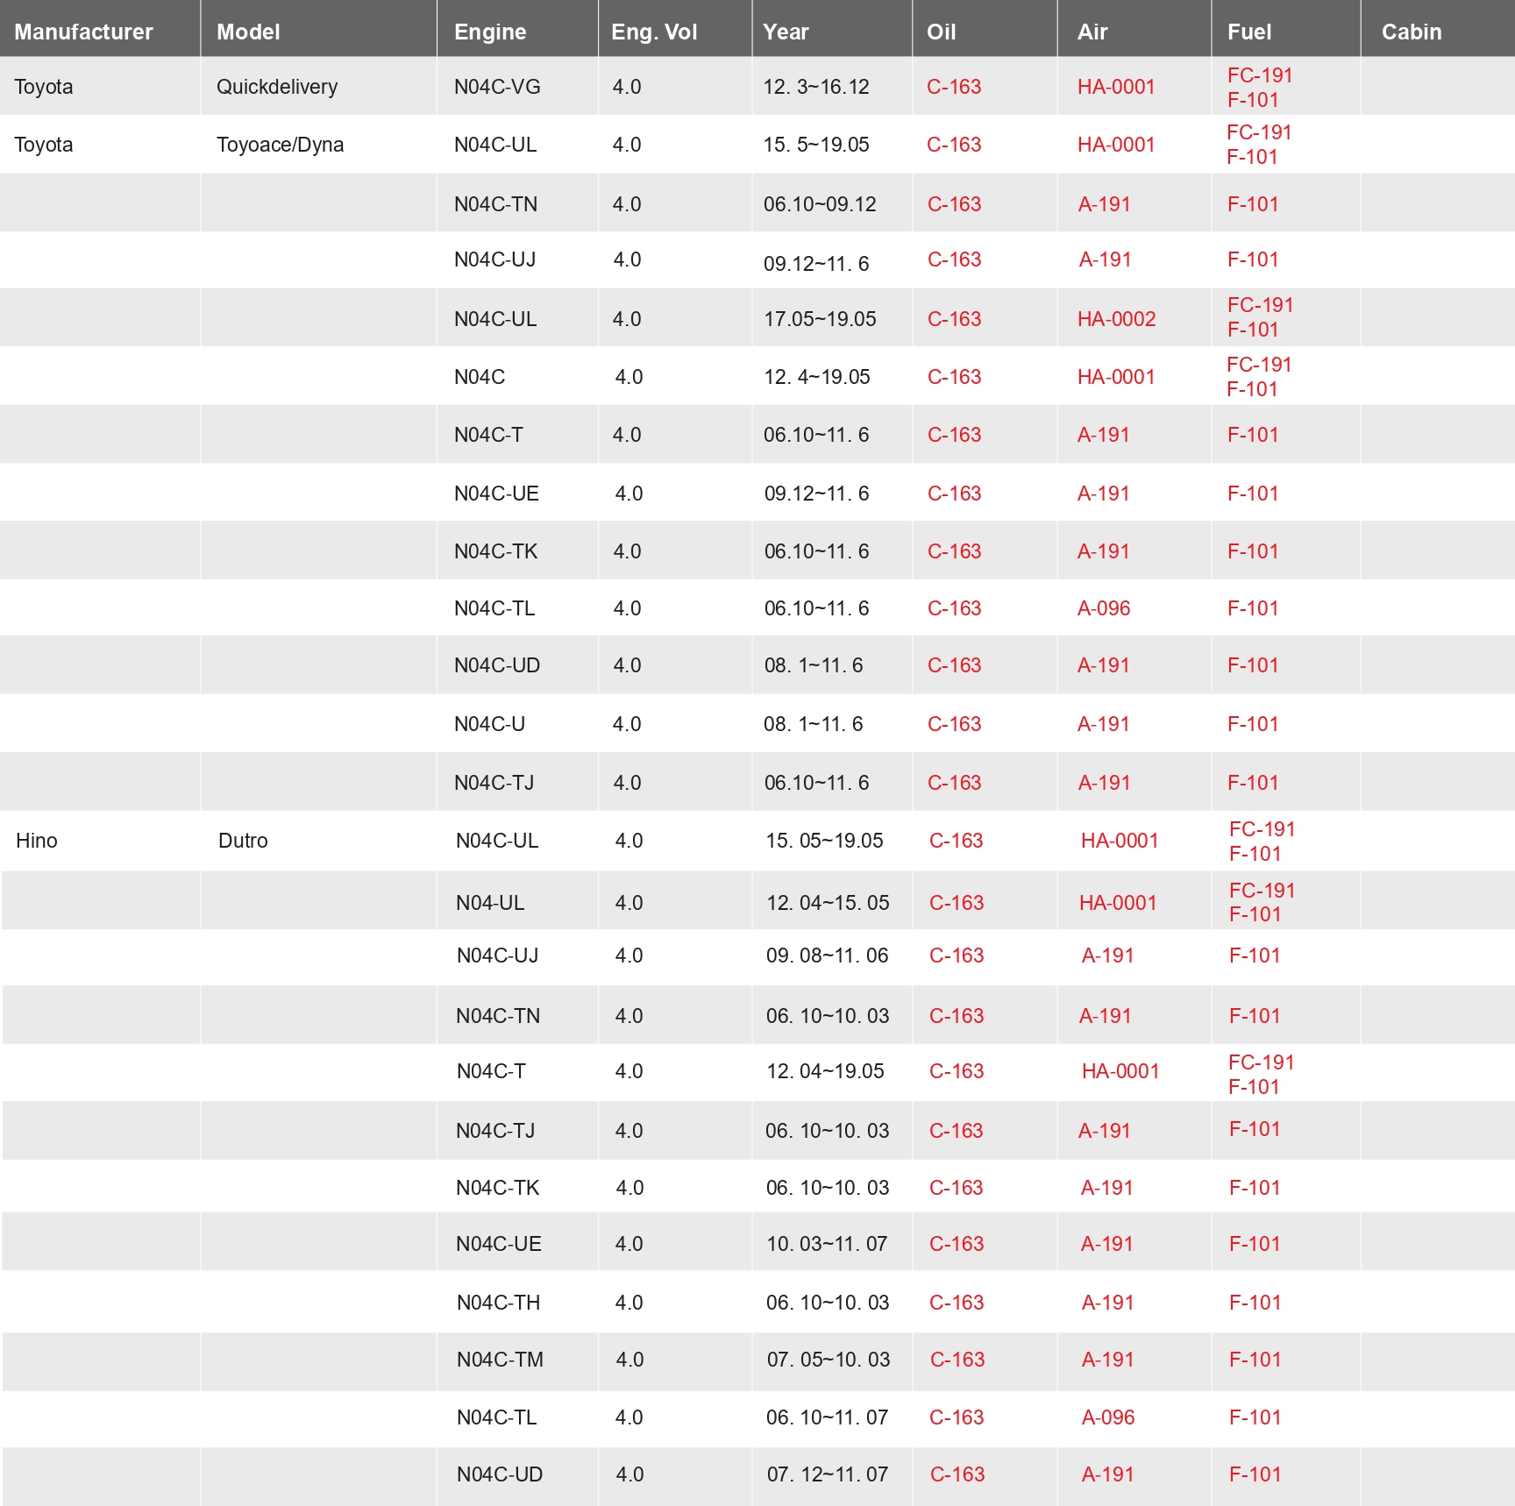This screenshot has height=1506, width=1515.
Task: Click N04C-UJ engine in the 09. 08~11. 06 row
Action: [x=498, y=955]
